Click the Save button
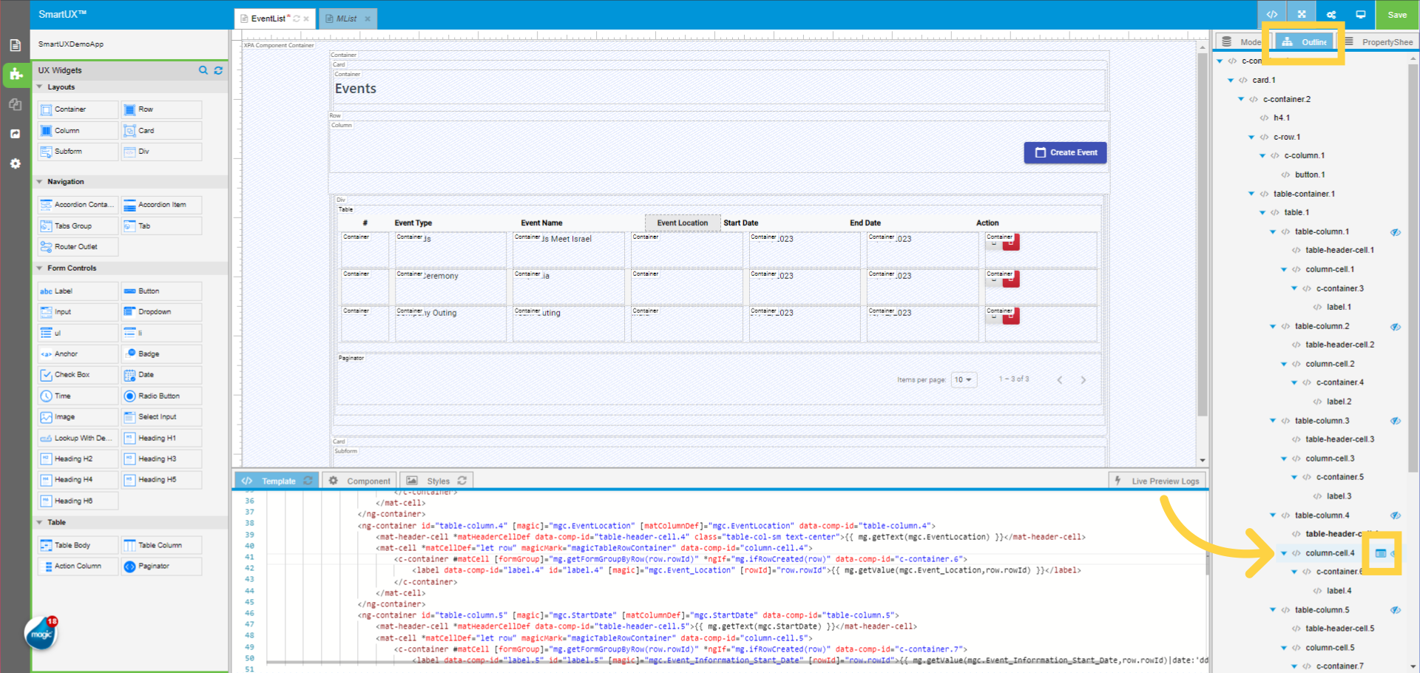This screenshot has width=1420, height=673. (x=1397, y=14)
